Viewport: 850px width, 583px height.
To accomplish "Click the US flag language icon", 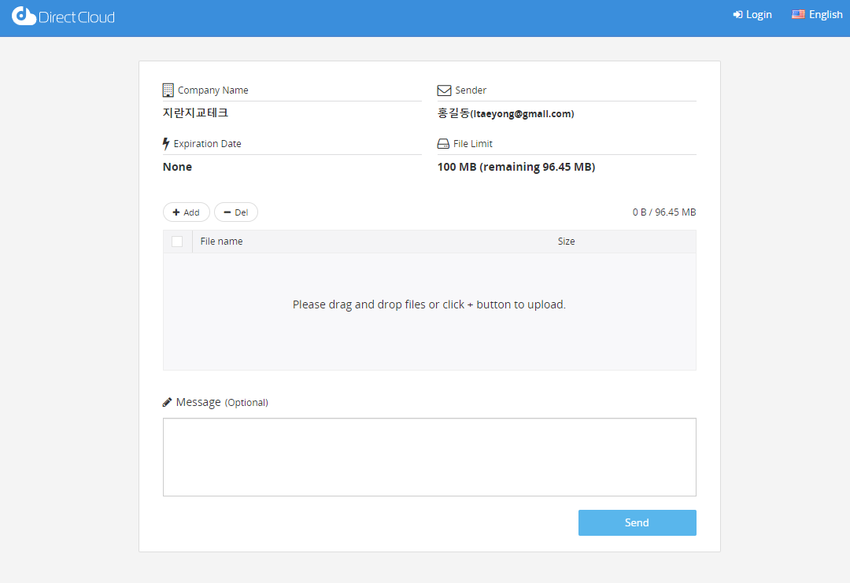I will pyautogui.click(x=798, y=14).
